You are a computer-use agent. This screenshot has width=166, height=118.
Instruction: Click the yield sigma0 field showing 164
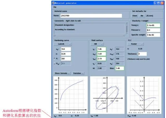pyautogui.click(x=120, y=49)
